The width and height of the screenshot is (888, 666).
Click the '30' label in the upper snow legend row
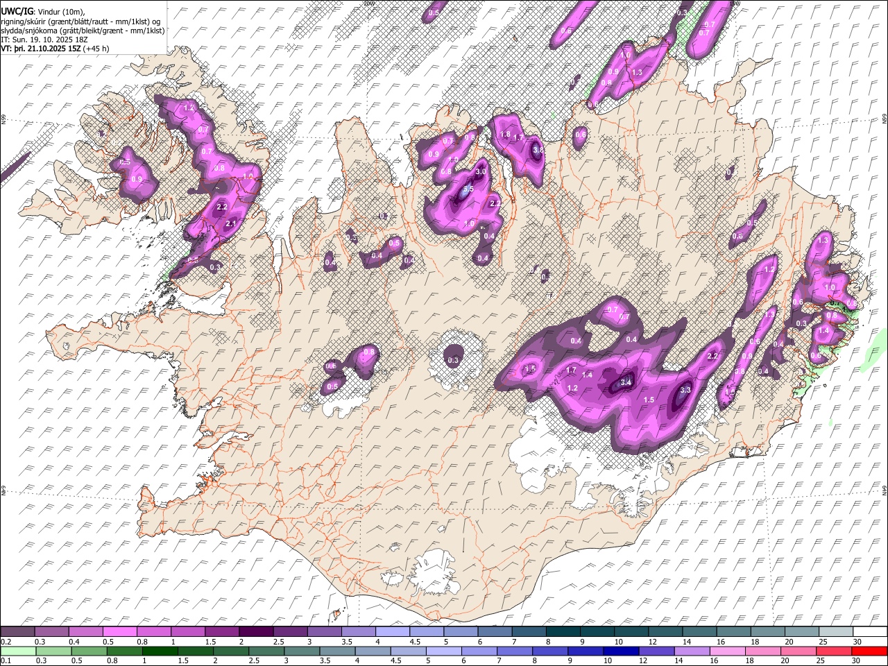[857, 642]
